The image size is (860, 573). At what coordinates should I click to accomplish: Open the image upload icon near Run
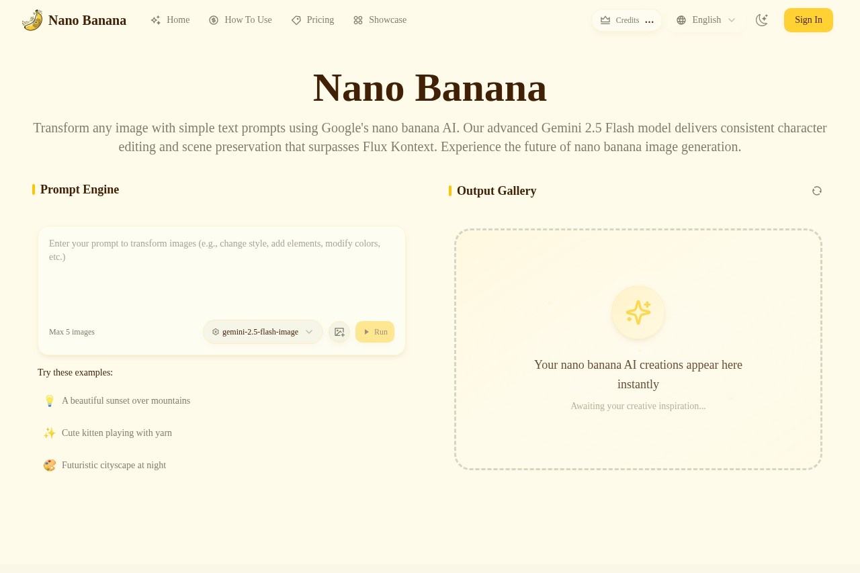point(339,332)
